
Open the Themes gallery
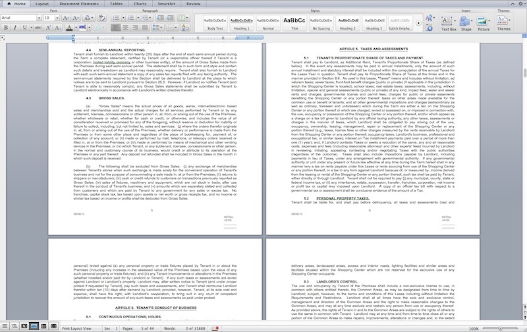(x=503, y=24)
